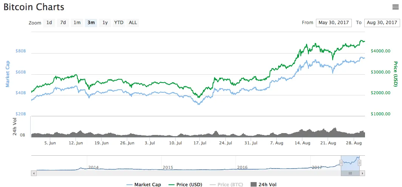Choose the YTD zoom range
The image size is (402, 187).
(119, 23)
